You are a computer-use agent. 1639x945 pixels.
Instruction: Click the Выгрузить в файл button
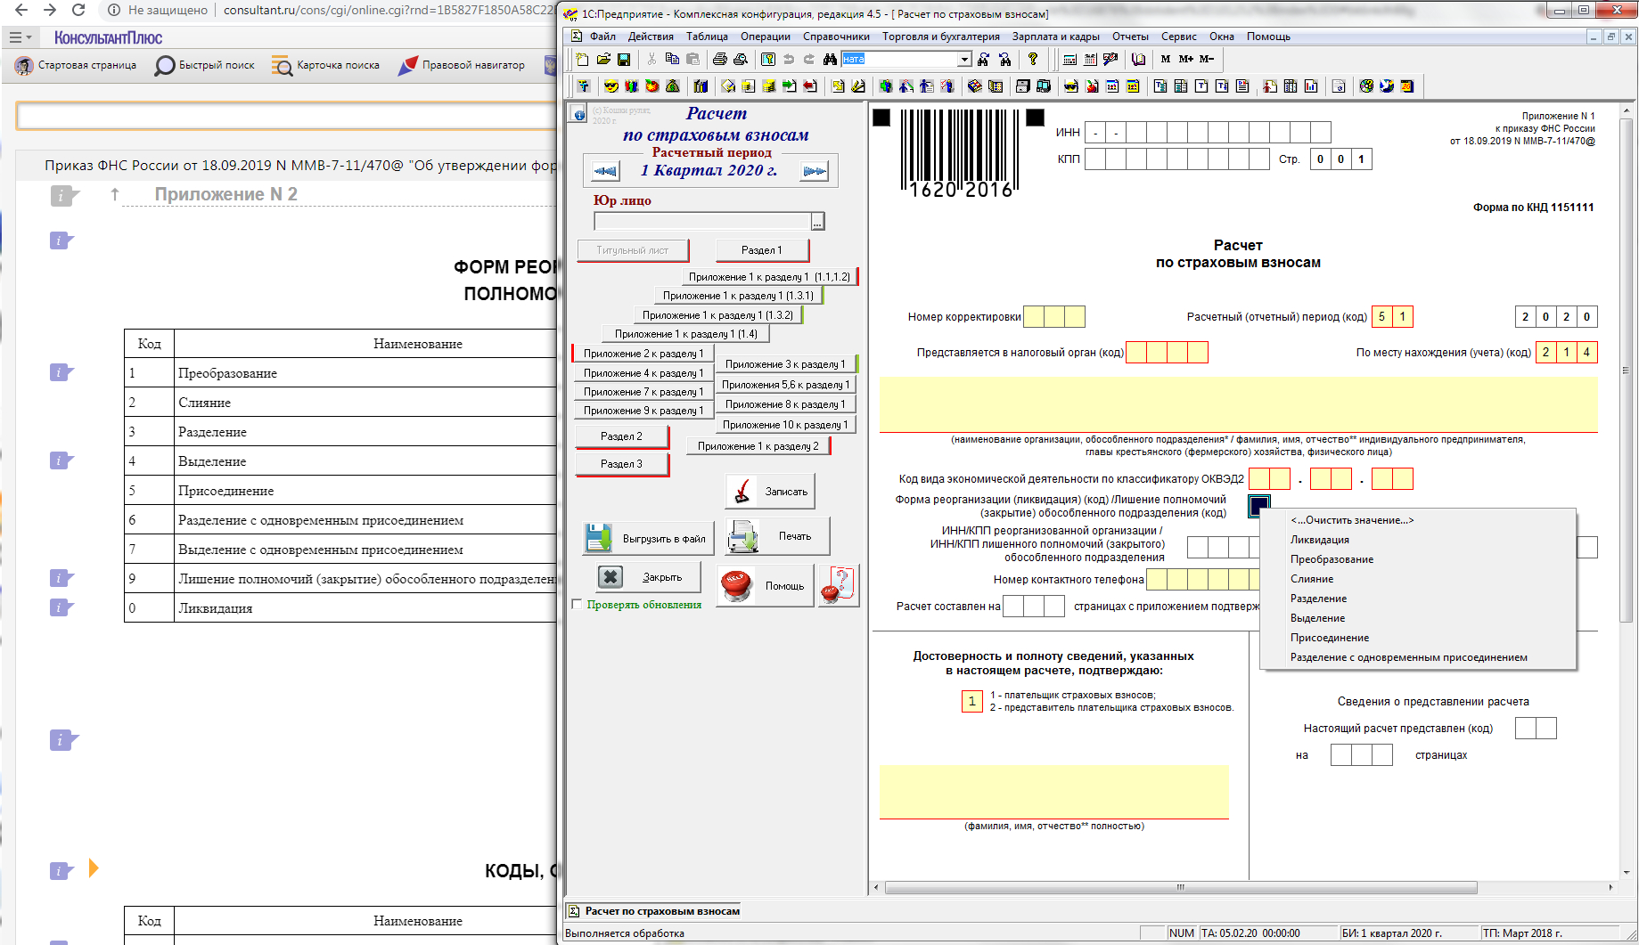pyautogui.click(x=647, y=538)
